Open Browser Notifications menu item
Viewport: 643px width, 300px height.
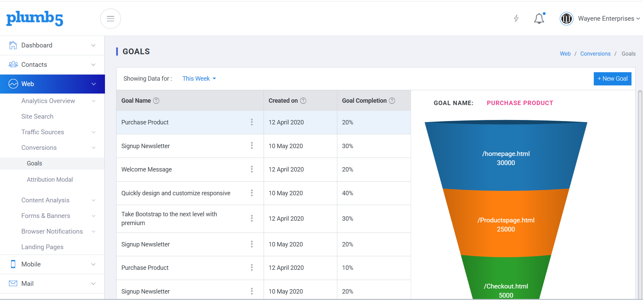coord(52,231)
